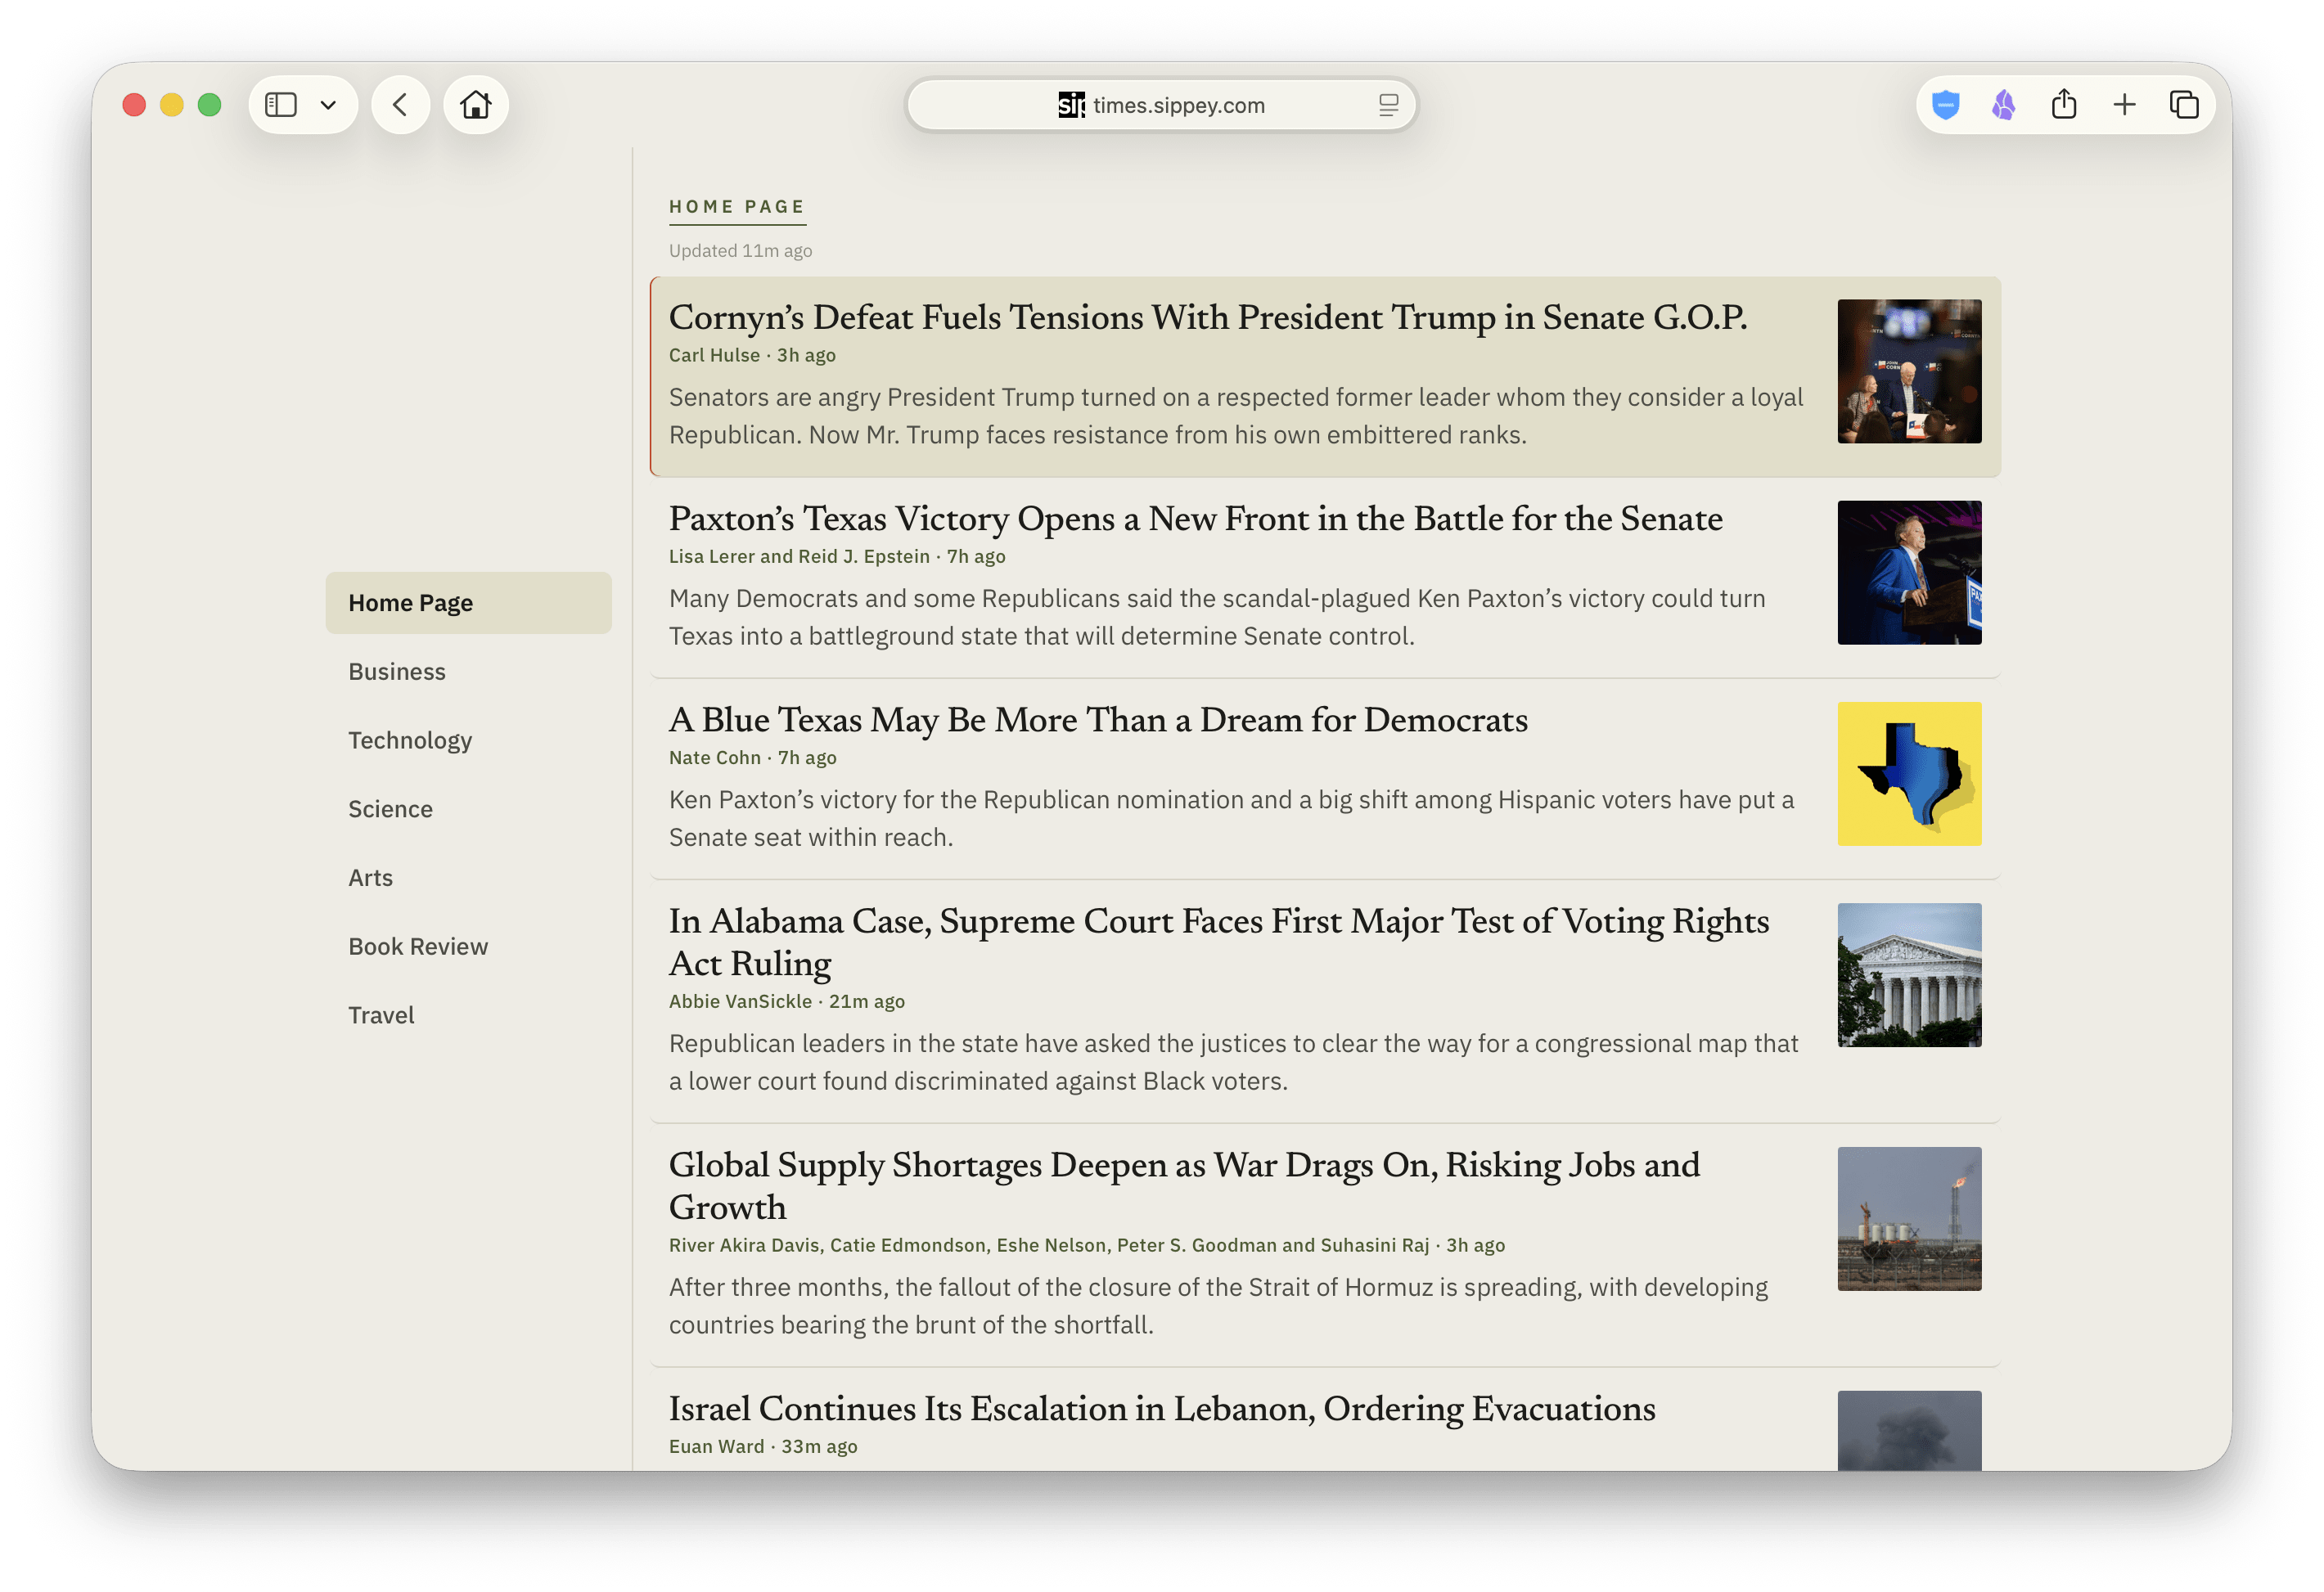Click byline 'Carl Hulse · 3h ago'
2324x1592 pixels.
[752, 356]
